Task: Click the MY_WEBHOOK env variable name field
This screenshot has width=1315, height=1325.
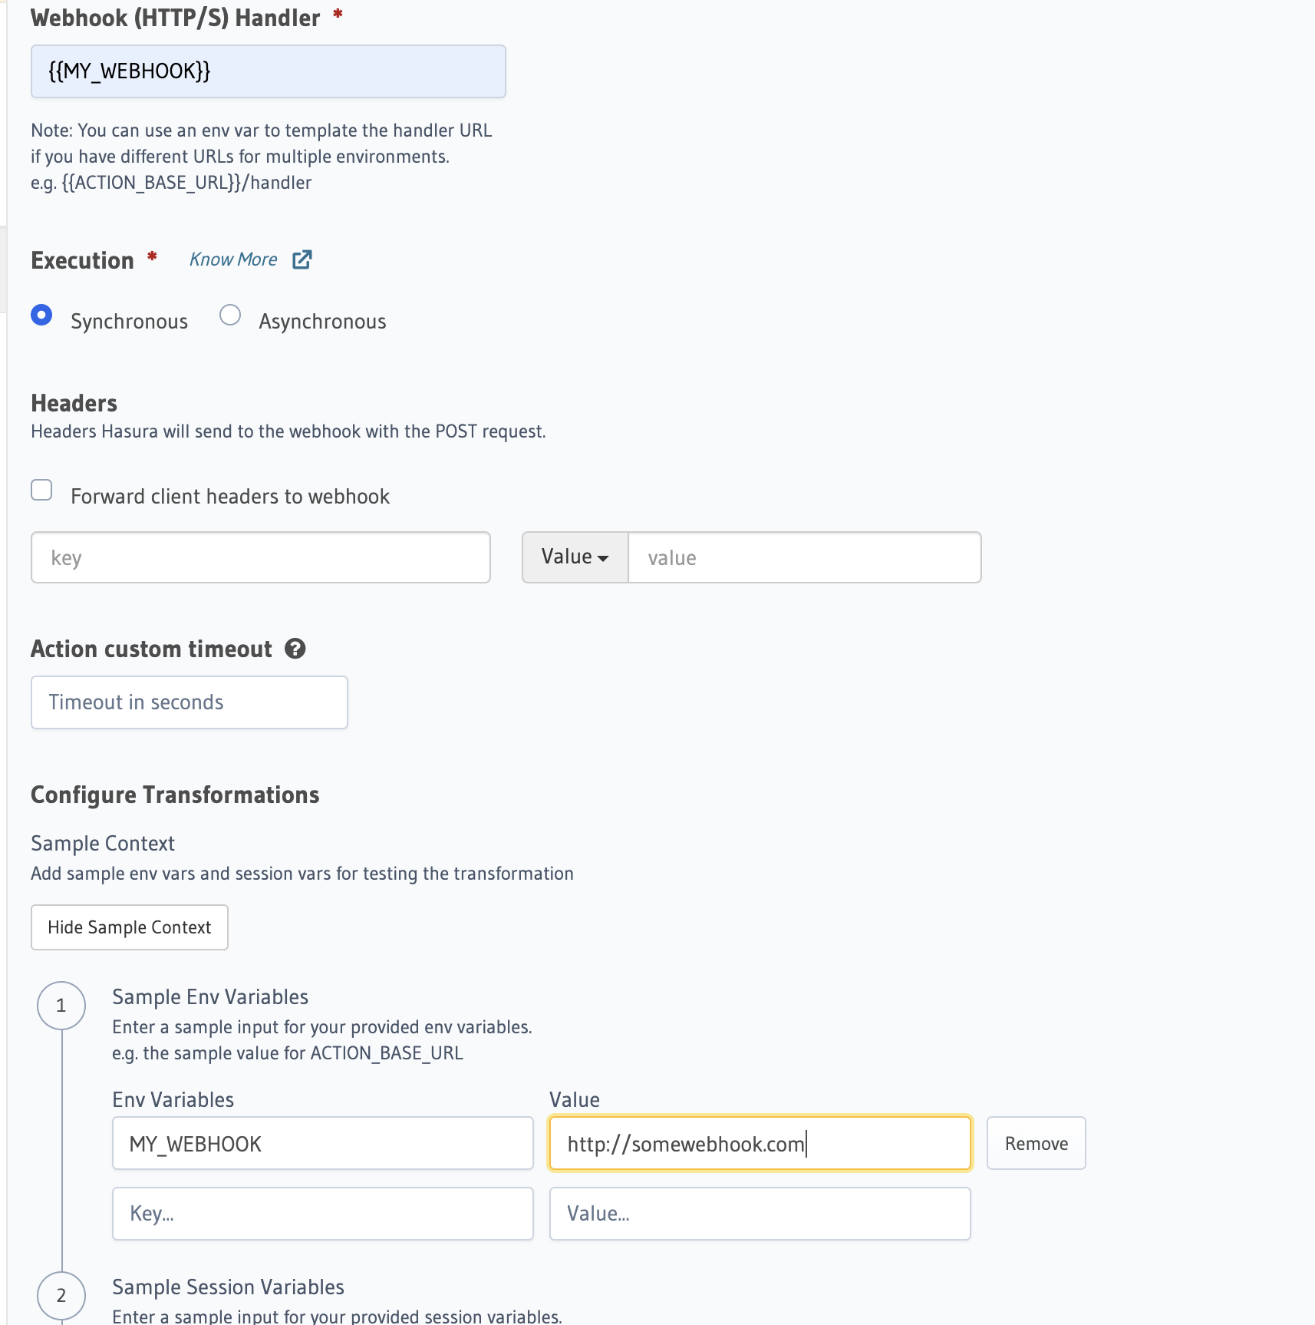Action: coord(322,1143)
